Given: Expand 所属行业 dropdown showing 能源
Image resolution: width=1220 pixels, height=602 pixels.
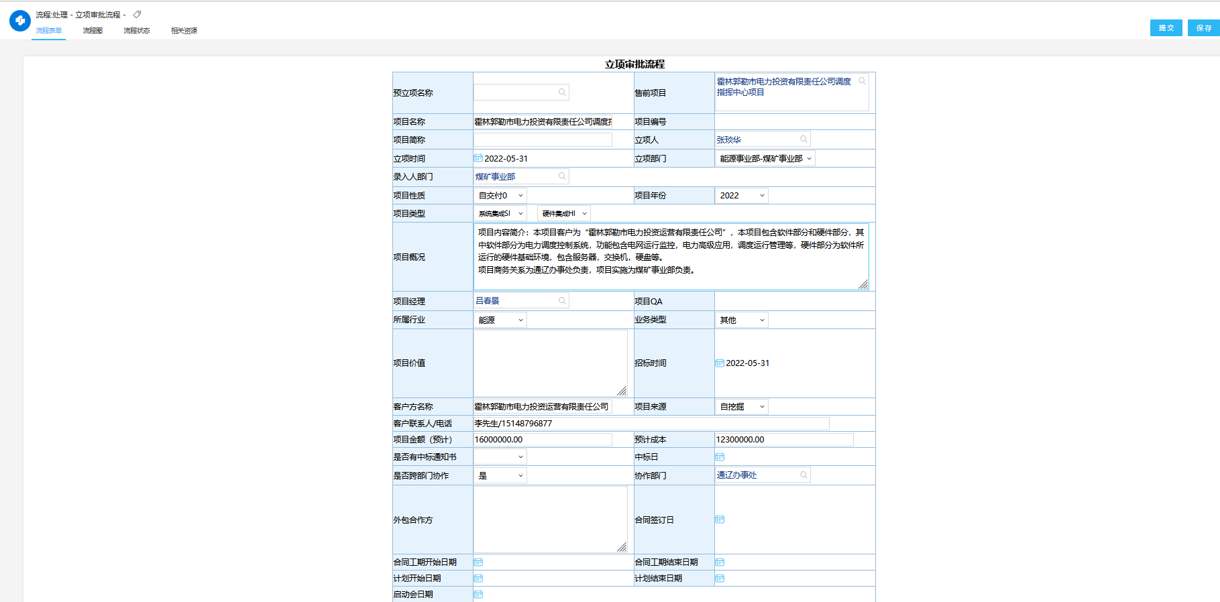Looking at the screenshot, I should 500,320.
